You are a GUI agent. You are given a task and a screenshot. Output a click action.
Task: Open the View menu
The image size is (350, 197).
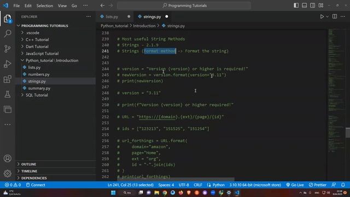tap(62, 6)
